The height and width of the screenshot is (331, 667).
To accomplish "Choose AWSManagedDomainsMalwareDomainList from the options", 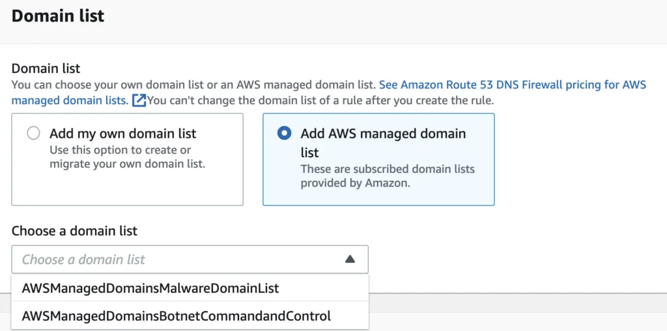I will (190, 288).
